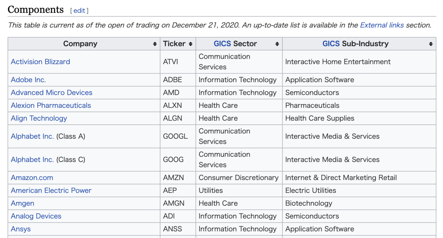This screenshot has width=443, height=238.
Task: Open the Amazon.com article
Action: tap(32, 178)
